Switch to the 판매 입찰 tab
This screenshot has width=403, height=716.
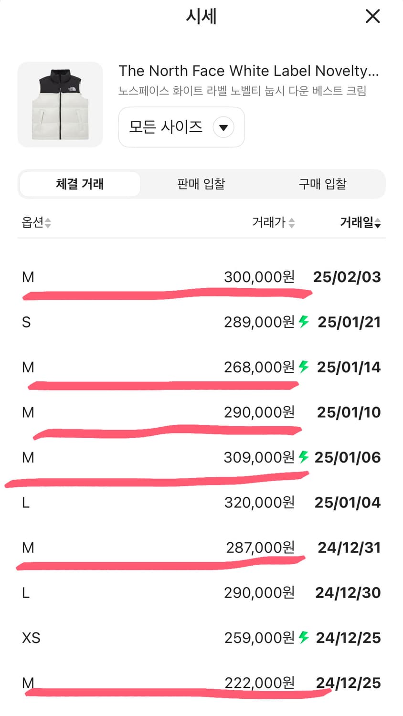pyautogui.click(x=201, y=184)
